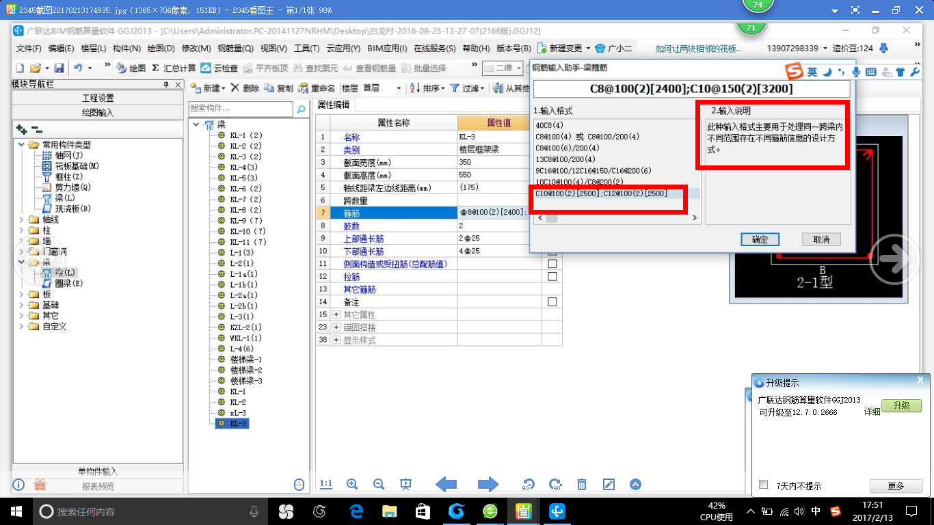Zoom in on the viewed image
This screenshot has width=934, height=525.
tap(352, 485)
